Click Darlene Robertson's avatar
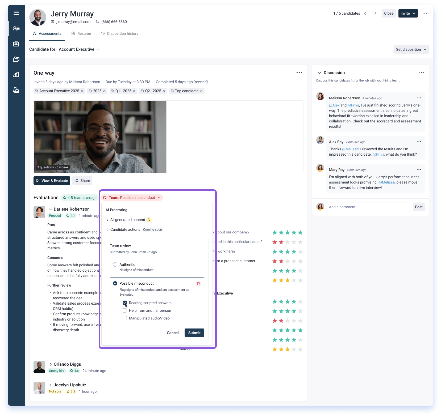The width and height of the screenshot is (441, 414). [39, 212]
